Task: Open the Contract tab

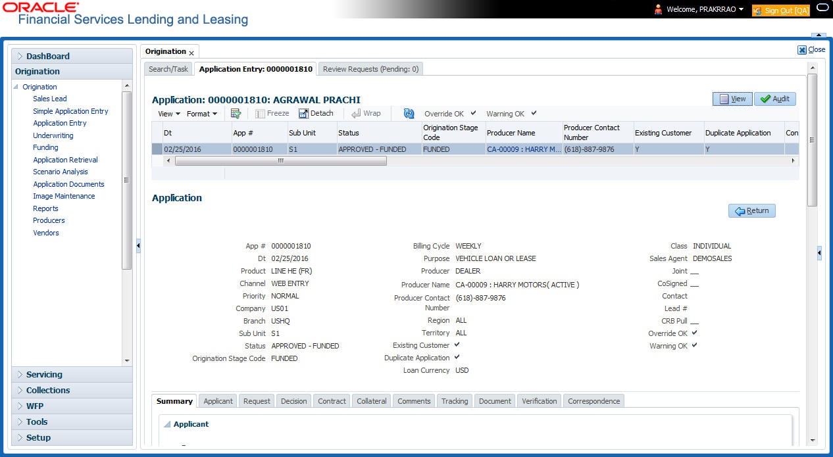Action: (x=332, y=401)
